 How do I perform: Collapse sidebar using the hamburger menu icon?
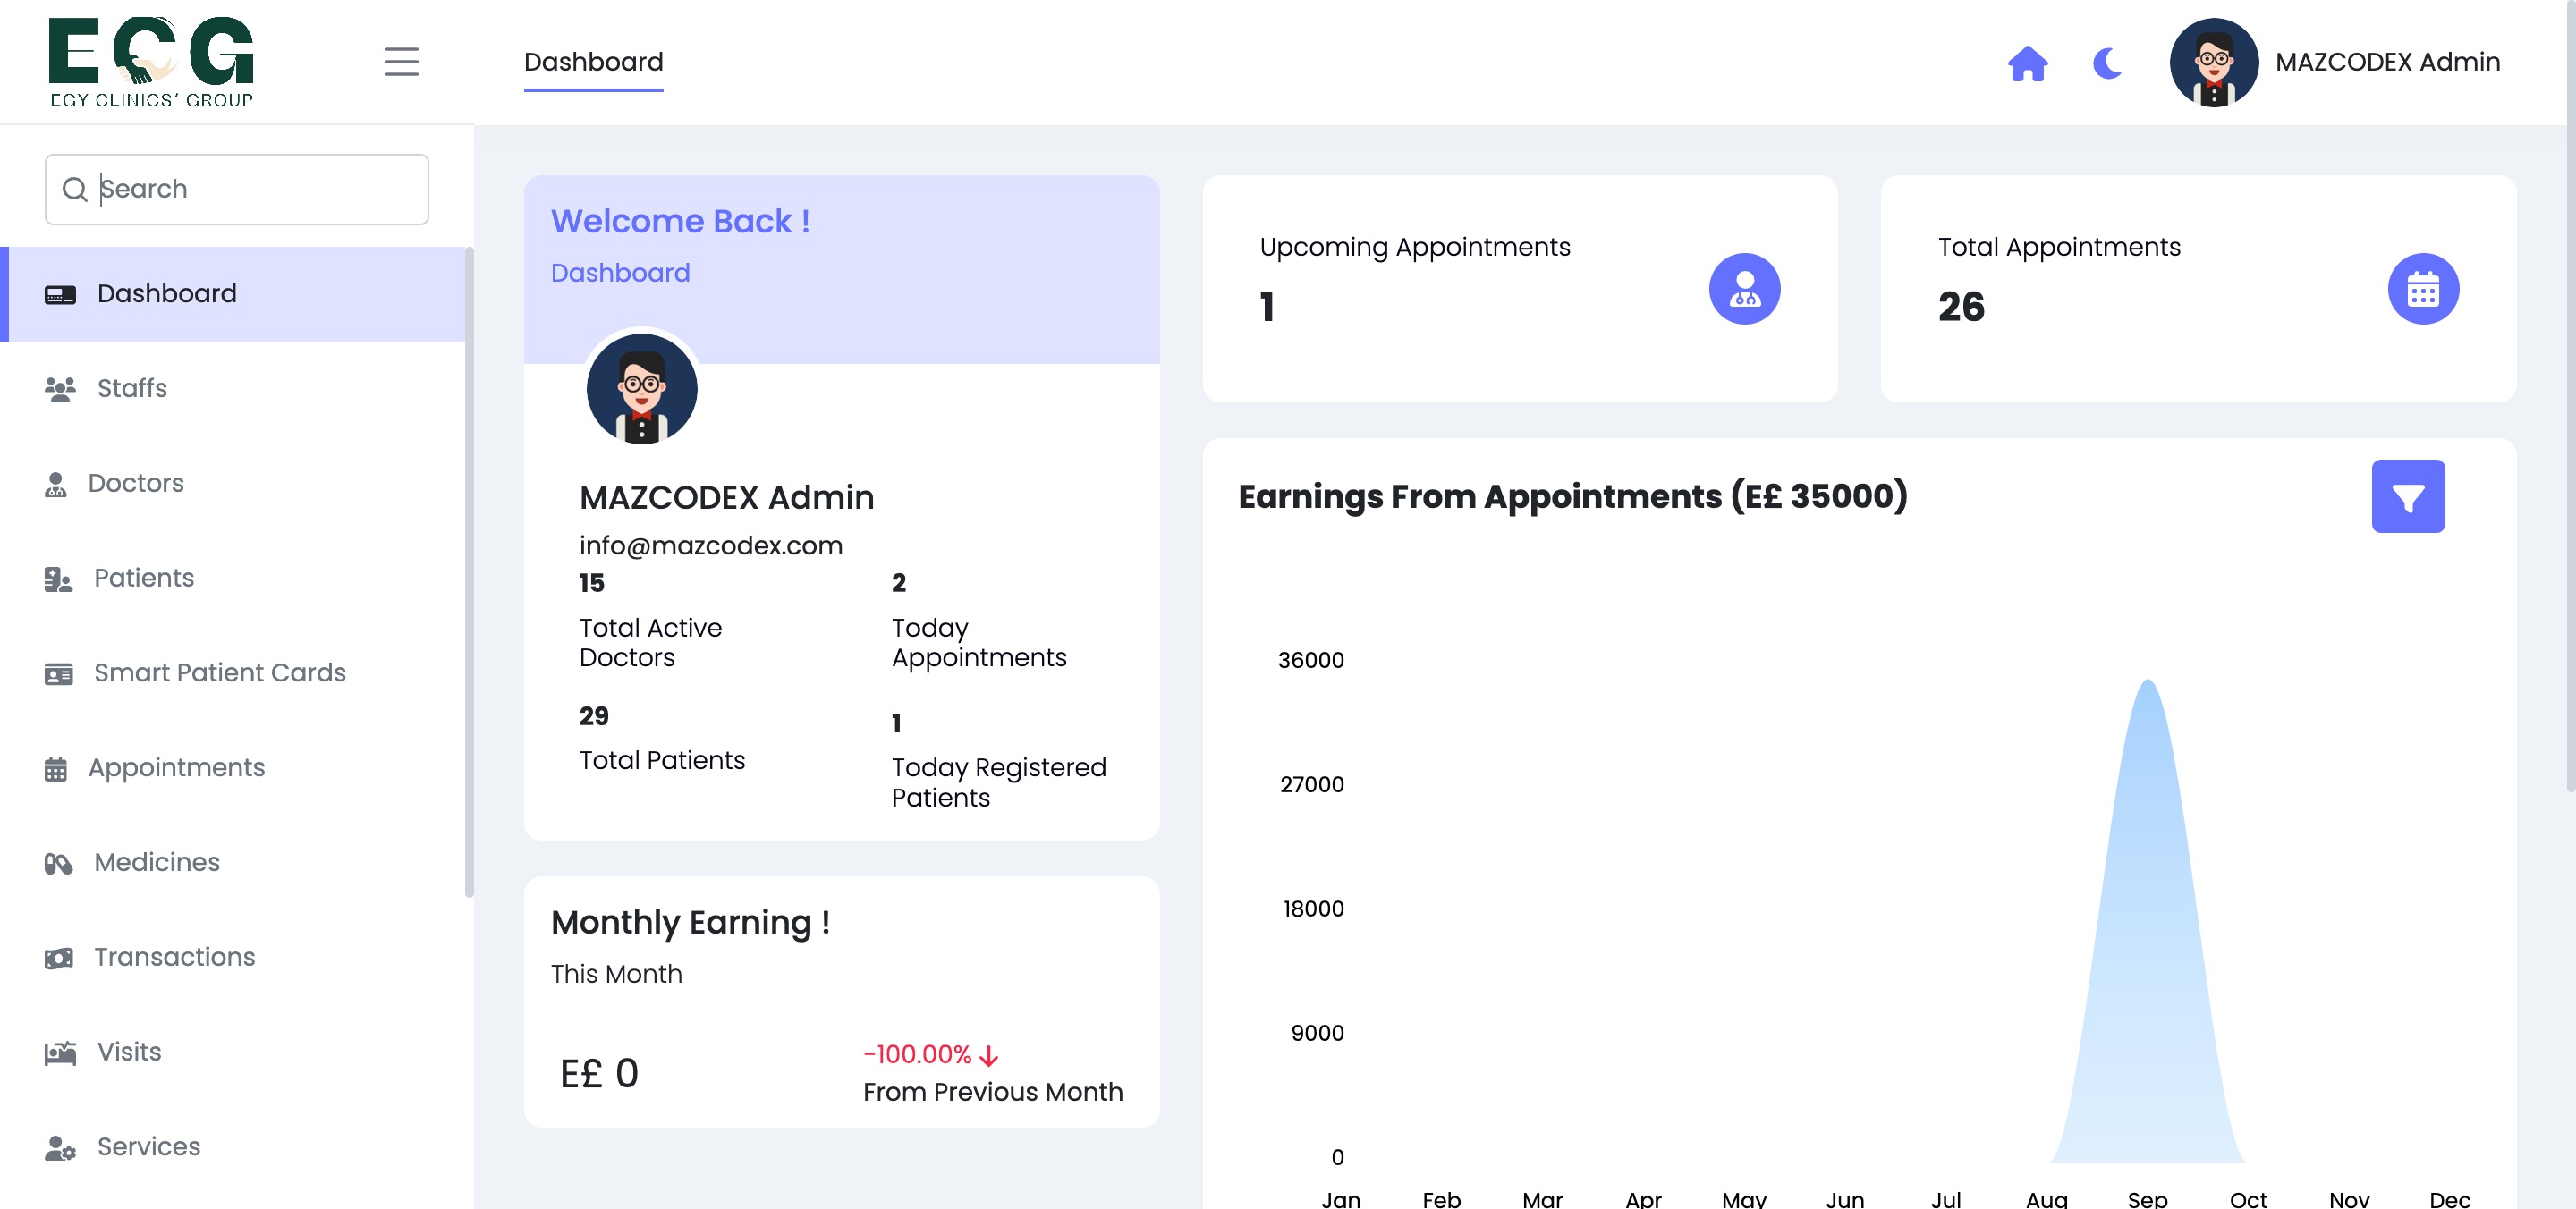(x=401, y=62)
